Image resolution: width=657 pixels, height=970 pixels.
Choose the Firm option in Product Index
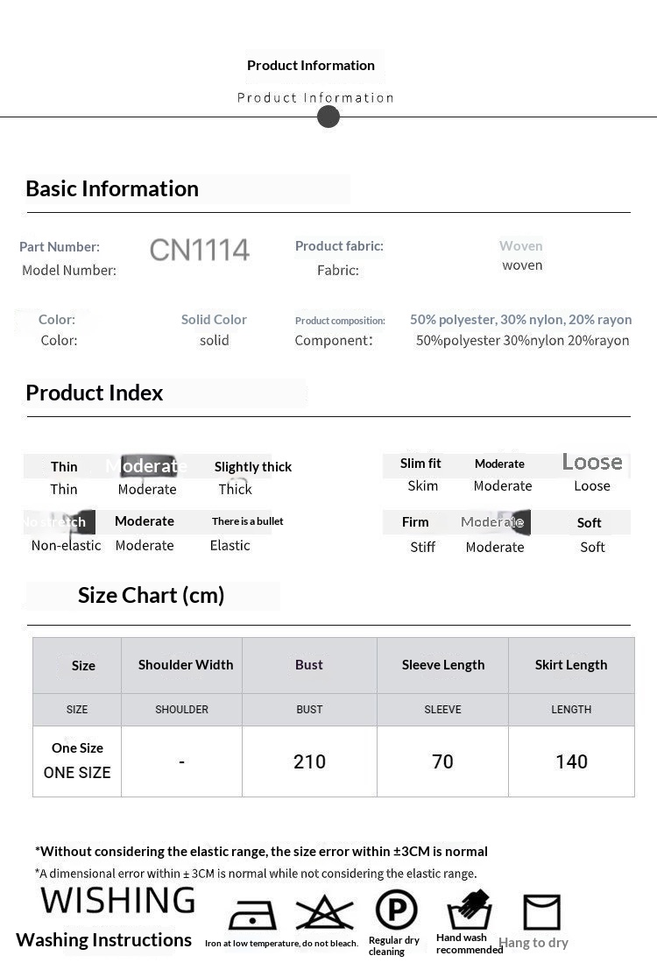tap(415, 522)
